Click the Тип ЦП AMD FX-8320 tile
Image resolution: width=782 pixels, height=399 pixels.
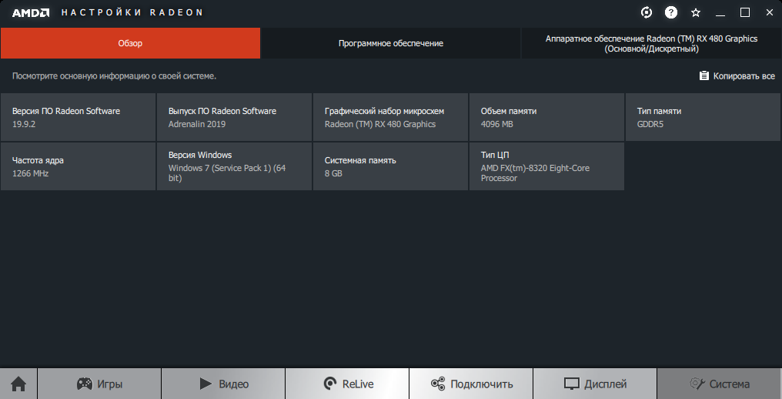point(546,166)
